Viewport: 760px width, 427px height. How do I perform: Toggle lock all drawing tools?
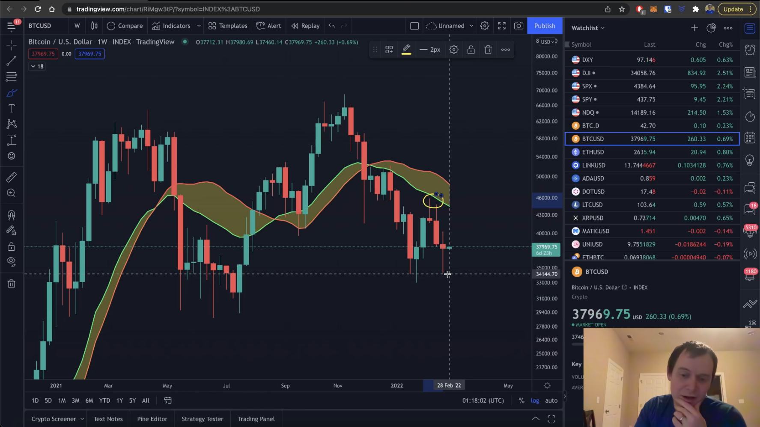[x=12, y=246]
